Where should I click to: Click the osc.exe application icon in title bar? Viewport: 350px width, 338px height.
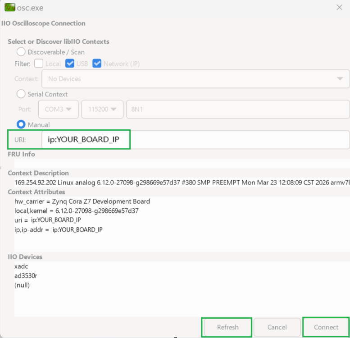[x=9, y=8]
